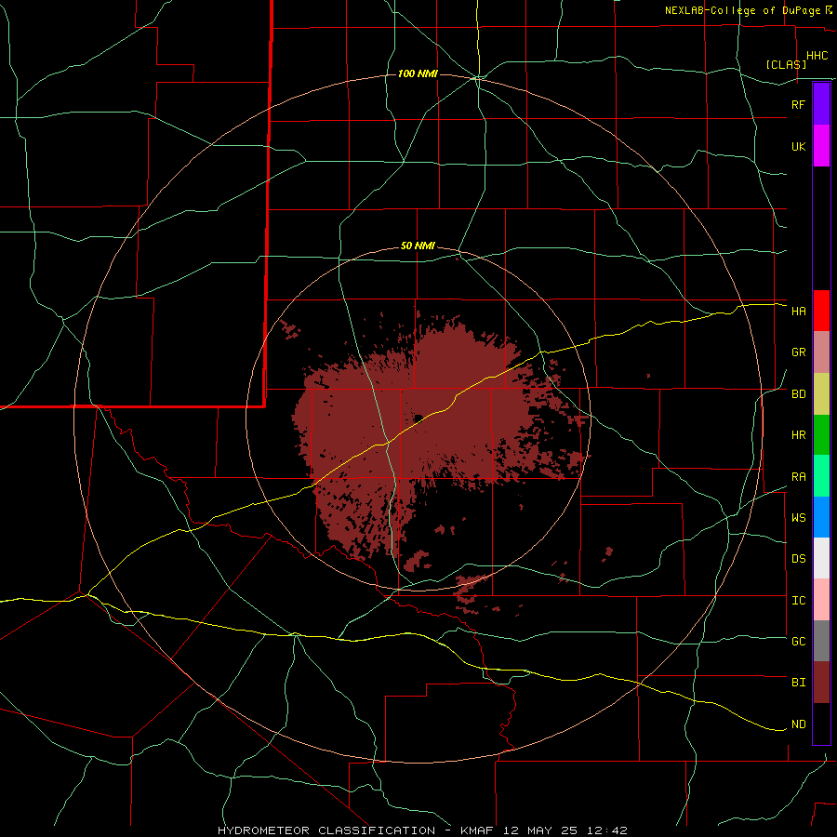Click the RA legend label
The height and width of the screenshot is (837, 837).
click(x=798, y=477)
